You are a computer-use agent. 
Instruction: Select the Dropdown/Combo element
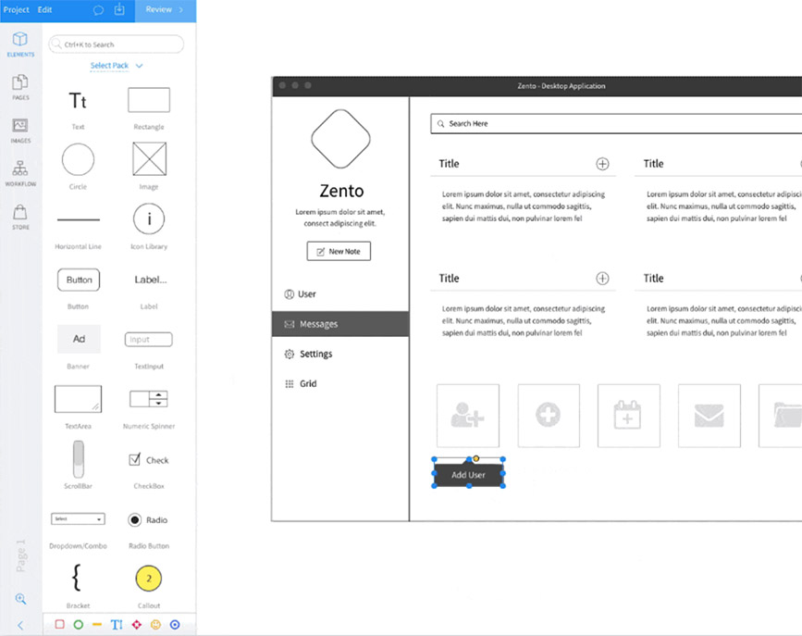[x=78, y=519]
